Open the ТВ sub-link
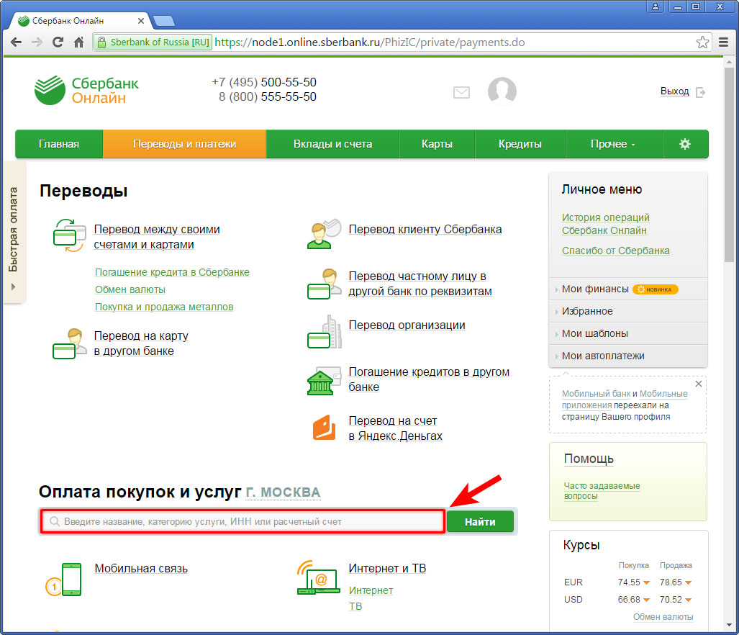The image size is (739, 635). pyautogui.click(x=355, y=606)
